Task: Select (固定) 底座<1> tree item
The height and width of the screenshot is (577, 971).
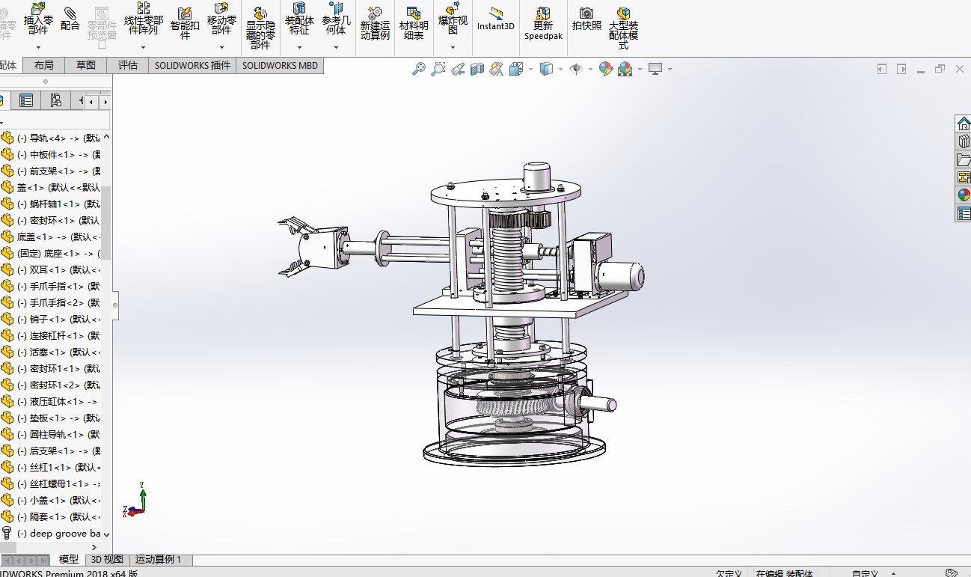Action: [51, 253]
